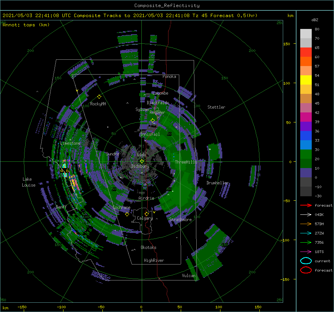Click the red swatch in dBZ scale
334x312 pixels.
point(306,52)
